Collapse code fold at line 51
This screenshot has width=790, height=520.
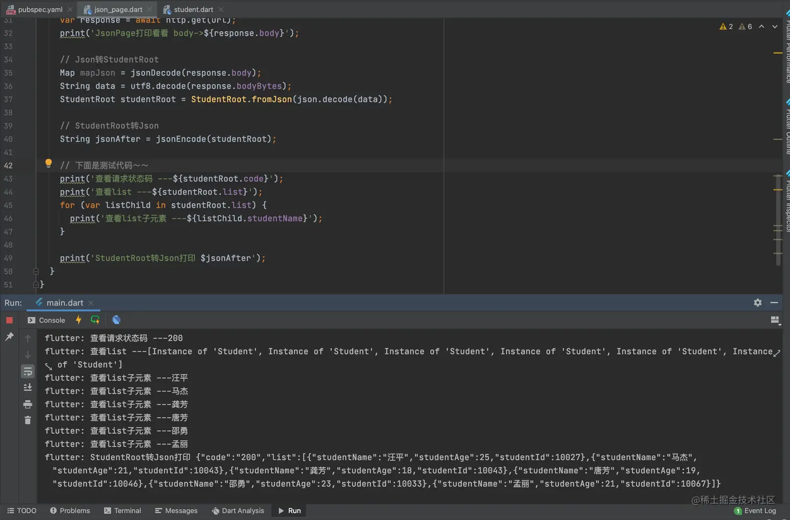(x=36, y=285)
